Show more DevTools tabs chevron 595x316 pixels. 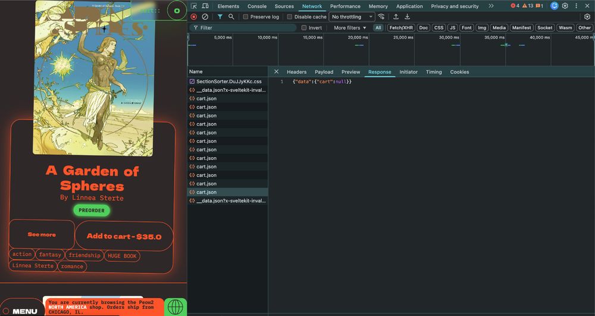[491, 6]
